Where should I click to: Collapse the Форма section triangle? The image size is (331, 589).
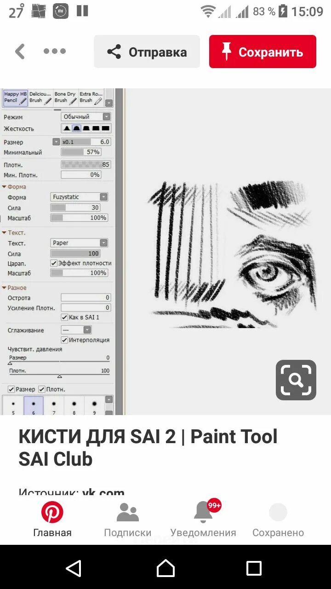click(5, 187)
